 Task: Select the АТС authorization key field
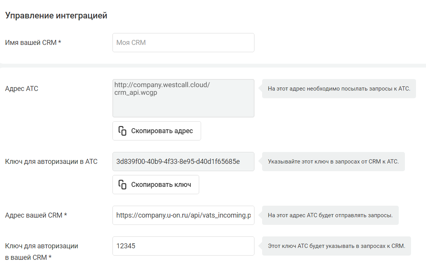[183, 162]
